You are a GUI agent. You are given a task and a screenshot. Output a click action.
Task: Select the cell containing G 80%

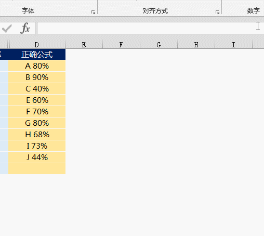click(x=37, y=123)
